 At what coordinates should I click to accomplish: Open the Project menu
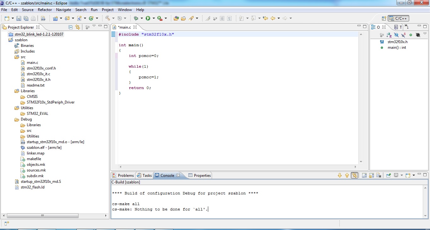[108, 10]
